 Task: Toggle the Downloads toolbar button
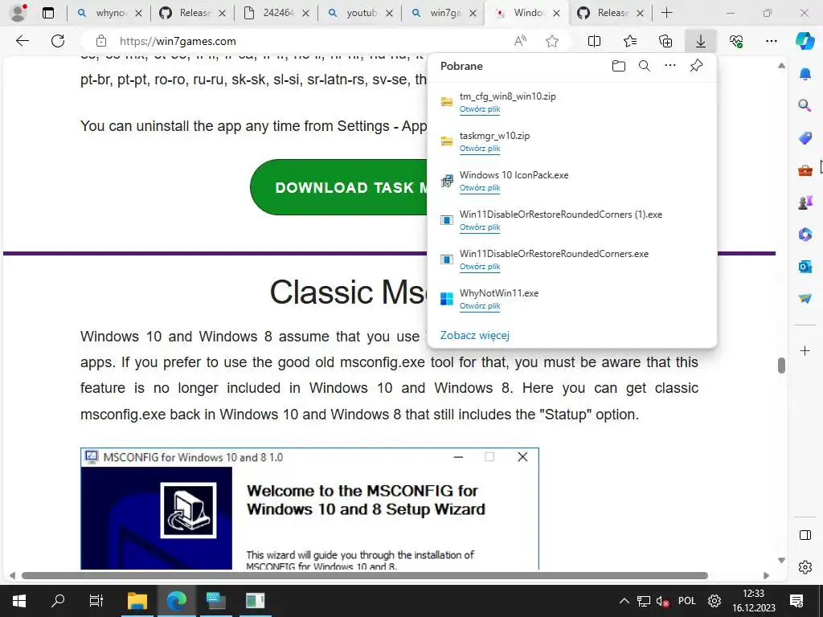701,41
